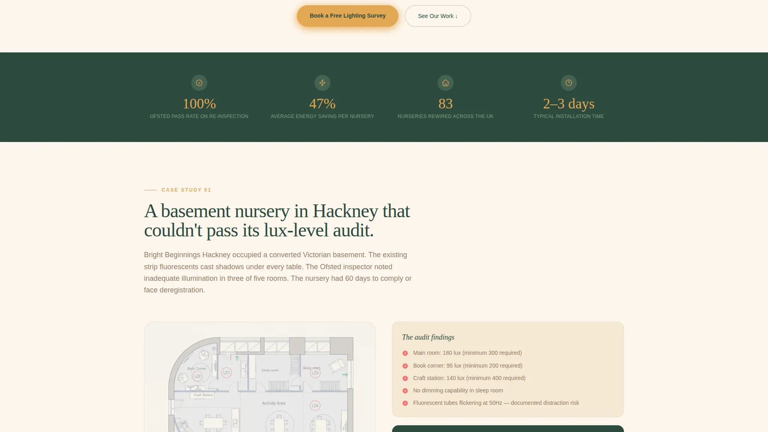Image resolution: width=768 pixels, height=432 pixels.
Task: Select Craft station: 140 lux finding text
Action: point(469,378)
